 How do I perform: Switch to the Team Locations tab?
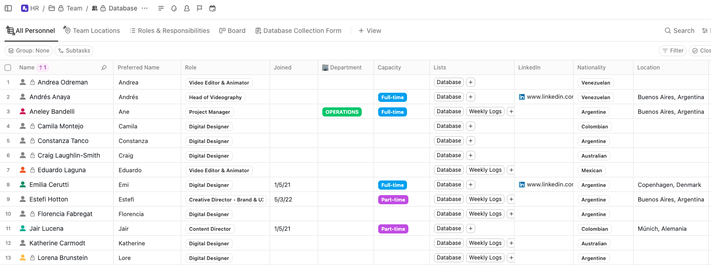(x=92, y=31)
